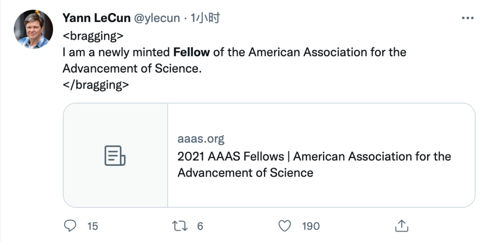Click the aaas.org domain in the card
487x242 pixels.
pyautogui.click(x=201, y=139)
